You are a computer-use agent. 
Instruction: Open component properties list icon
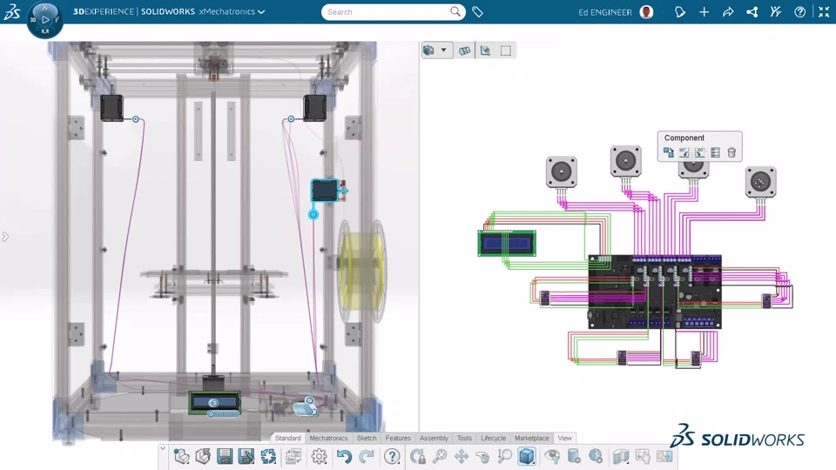[x=716, y=152]
